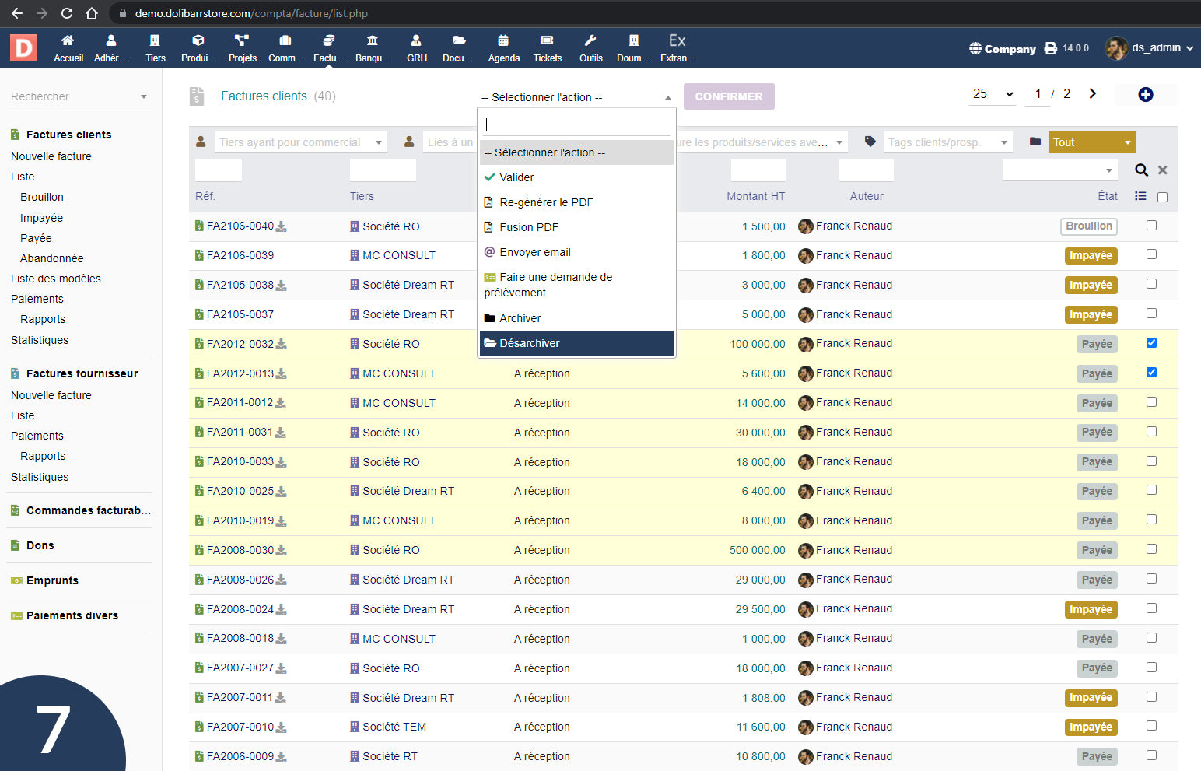Click the plus icon to add new invoice
1201x771 pixels.
(1145, 95)
